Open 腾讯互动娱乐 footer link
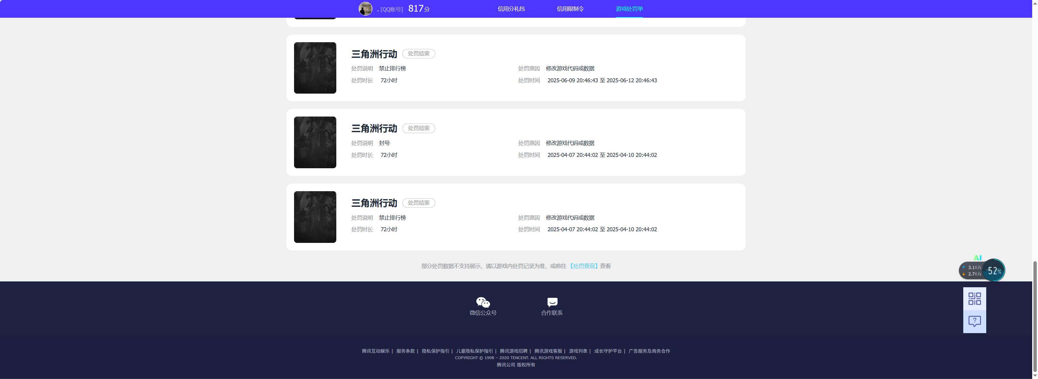 pyautogui.click(x=376, y=351)
